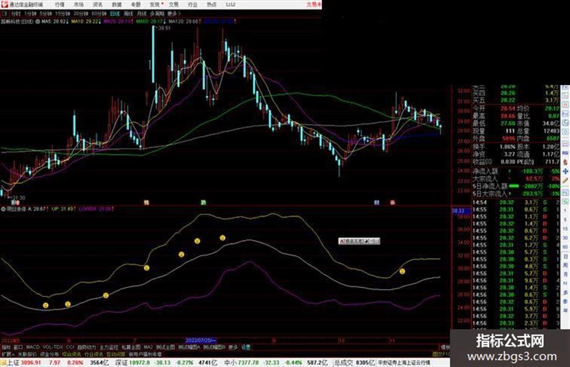Open 设置 in the indicator tab row
The width and height of the screenshot is (570, 367).
point(246,347)
